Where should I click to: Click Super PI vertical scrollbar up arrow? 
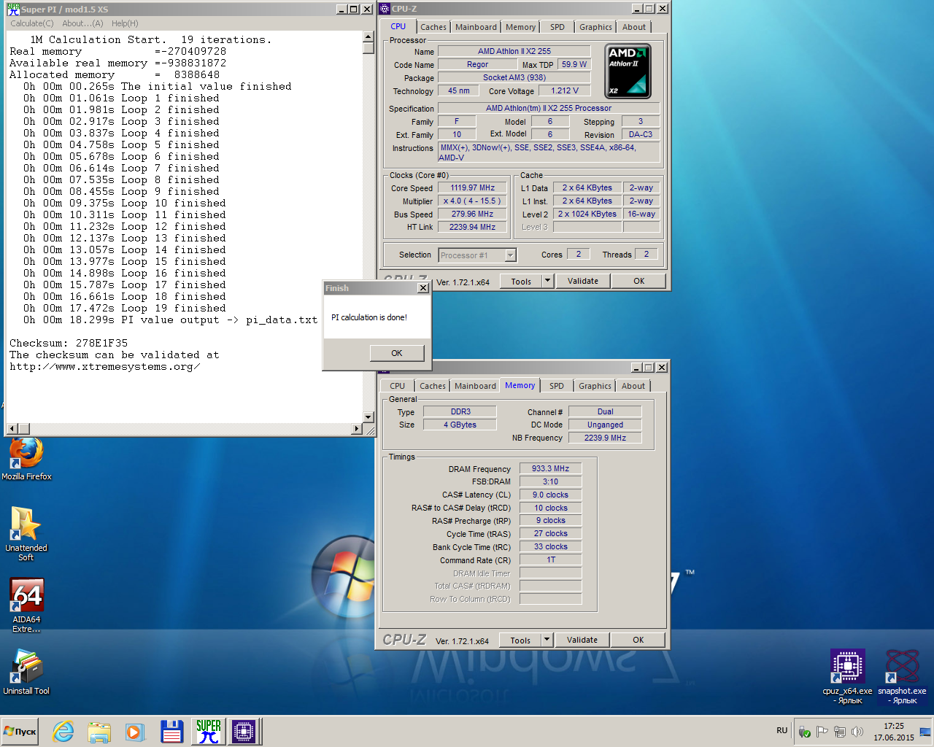368,37
